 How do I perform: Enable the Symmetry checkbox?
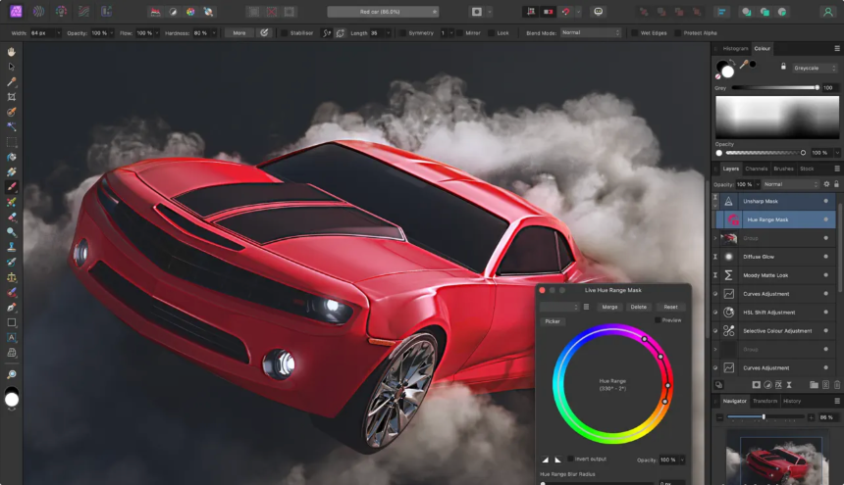[402, 32]
